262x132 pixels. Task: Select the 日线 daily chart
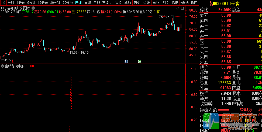[x=78, y=3]
